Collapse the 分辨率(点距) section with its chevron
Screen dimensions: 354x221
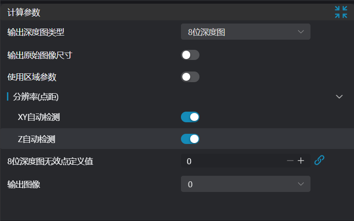point(339,97)
